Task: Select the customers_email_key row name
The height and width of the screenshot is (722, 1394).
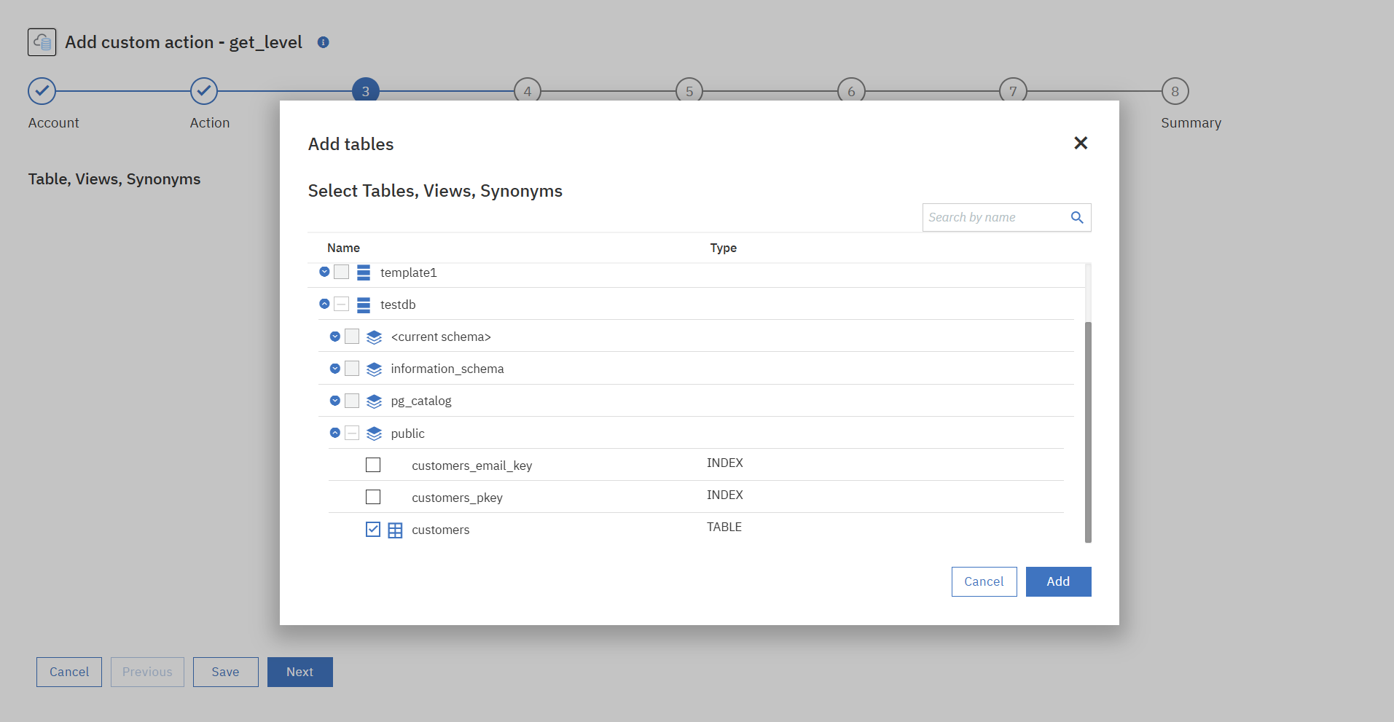Action: 472,466
